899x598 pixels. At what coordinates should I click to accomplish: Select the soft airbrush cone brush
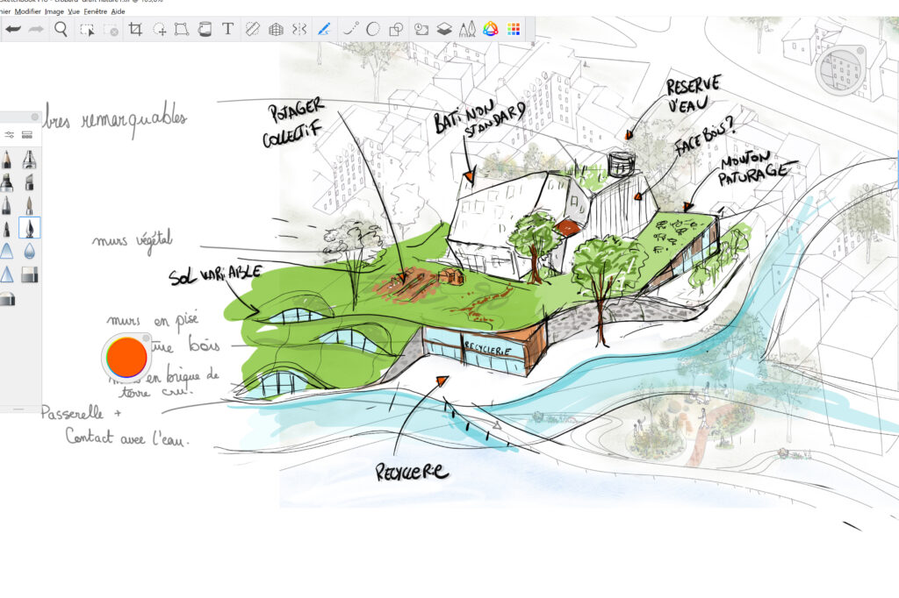7,251
